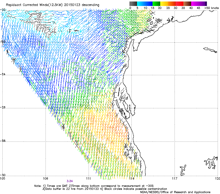Click latitude label '-30' on left axis
This screenshot has height=194, width=220.
[x=3, y=175]
